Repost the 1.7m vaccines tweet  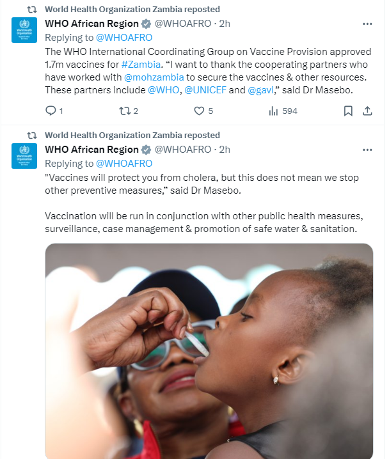click(x=124, y=111)
